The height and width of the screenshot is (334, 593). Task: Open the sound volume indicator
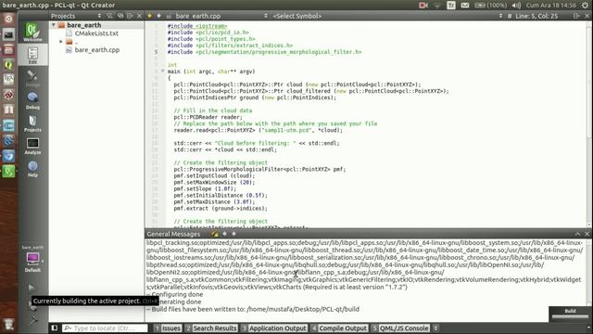(516, 6)
